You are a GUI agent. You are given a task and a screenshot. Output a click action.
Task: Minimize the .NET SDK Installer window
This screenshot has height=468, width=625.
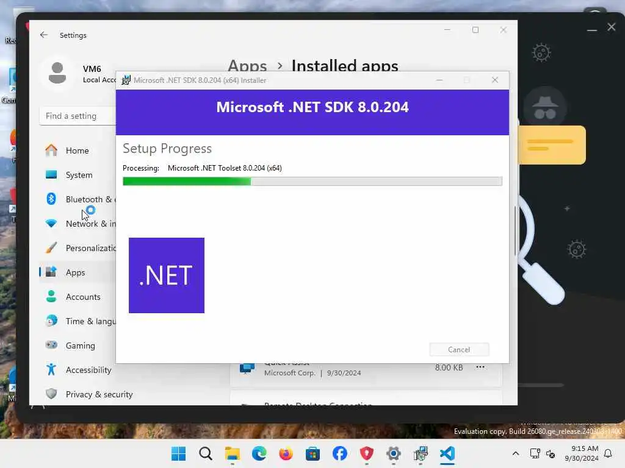(x=439, y=80)
